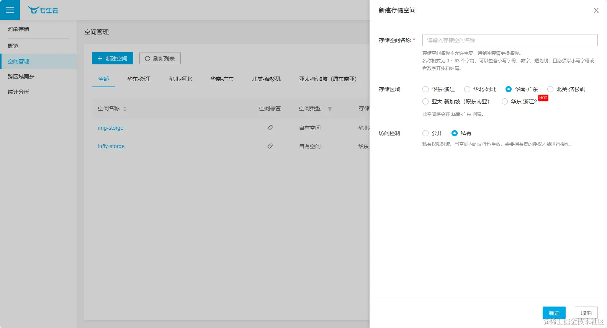Click the tag icon for img-storge
Screen dimensions: 607x328
click(270, 128)
